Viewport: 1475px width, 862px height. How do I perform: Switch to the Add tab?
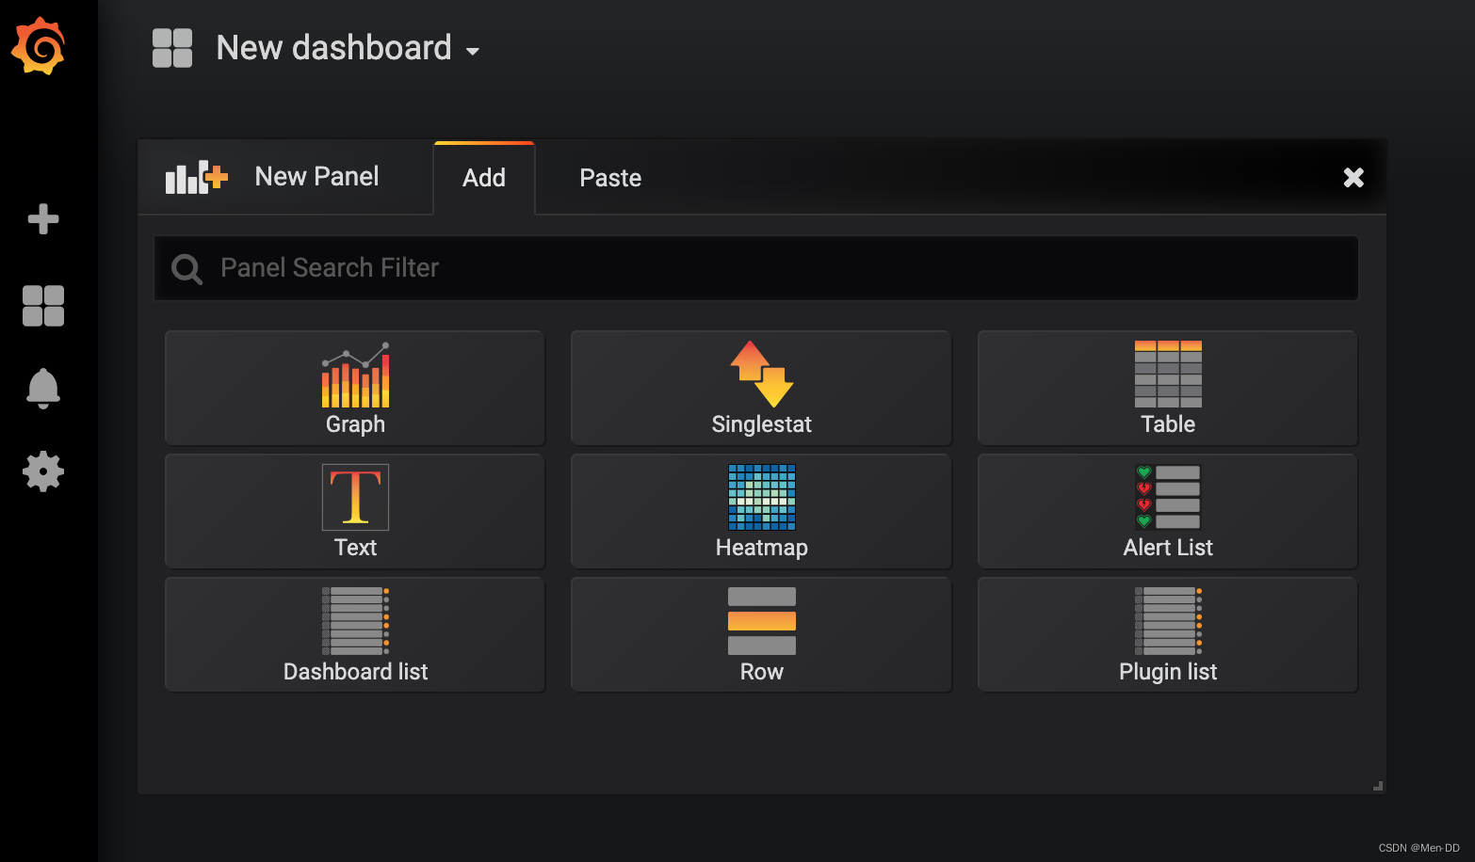(484, 178)
